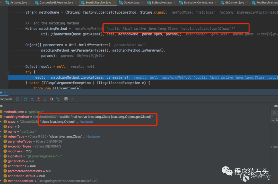Expand the parameterTypes variable node
This screenshot has height=184, width=278.
pyautogui.click(x=1, y=141)
